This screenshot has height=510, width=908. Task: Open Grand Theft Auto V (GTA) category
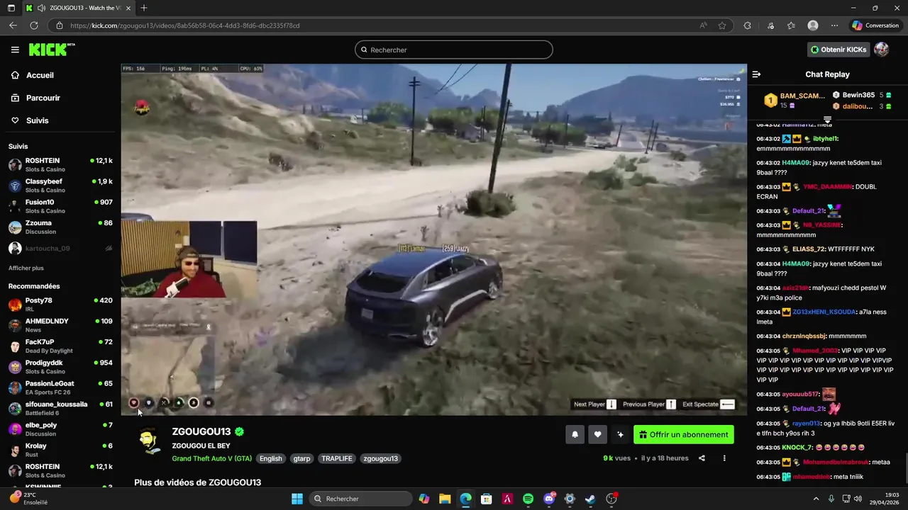[x=211, y=458]
